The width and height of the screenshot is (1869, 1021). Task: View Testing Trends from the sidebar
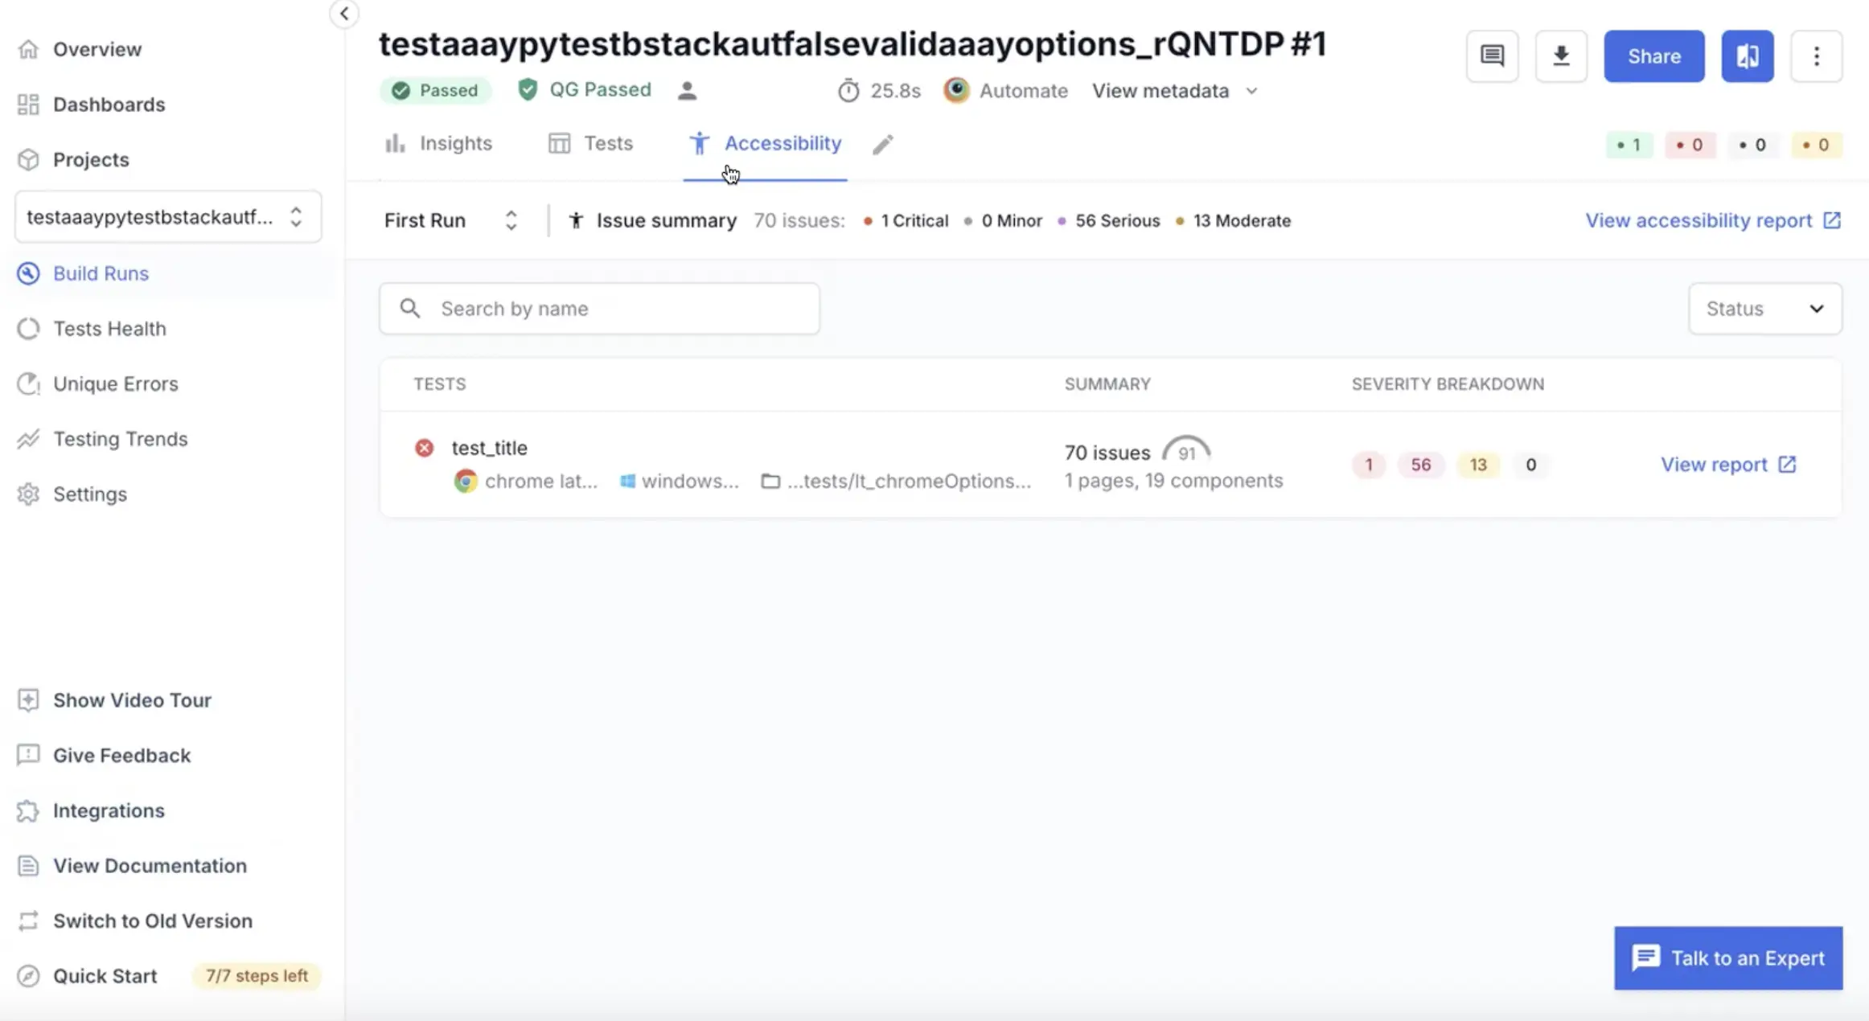point(120,439)
